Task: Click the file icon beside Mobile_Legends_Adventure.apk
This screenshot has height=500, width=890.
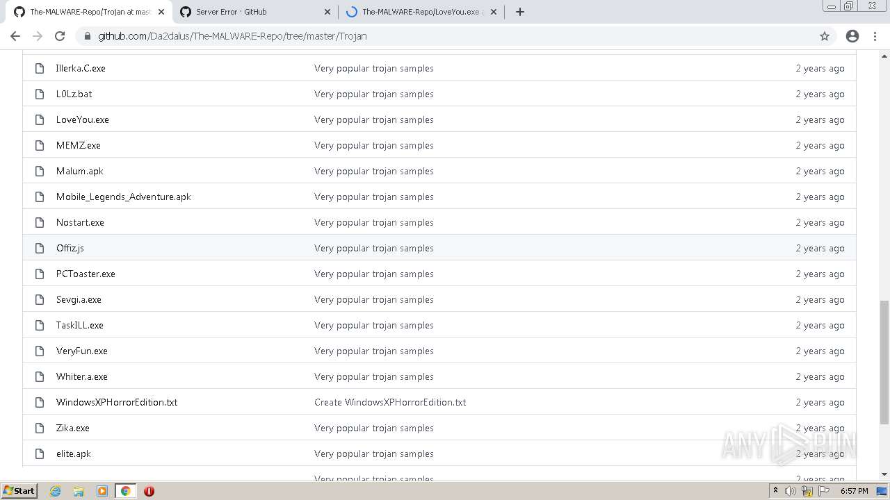Action: (40, 197)
